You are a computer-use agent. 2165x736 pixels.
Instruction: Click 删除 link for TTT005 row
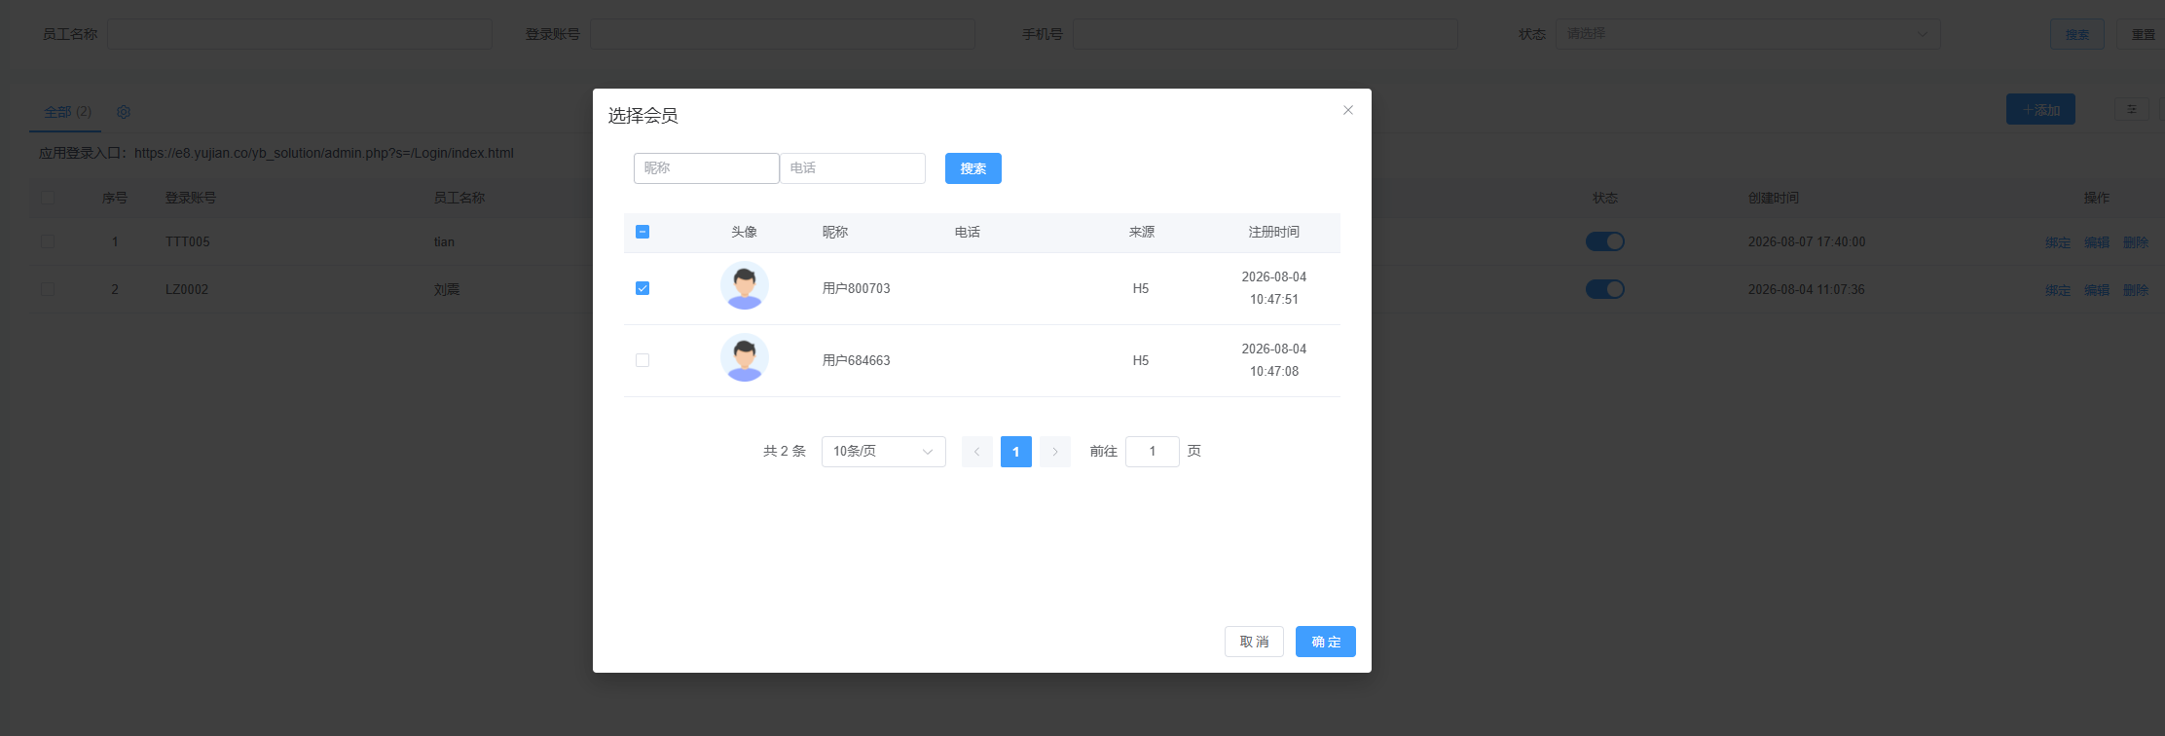click(2136, 242)
